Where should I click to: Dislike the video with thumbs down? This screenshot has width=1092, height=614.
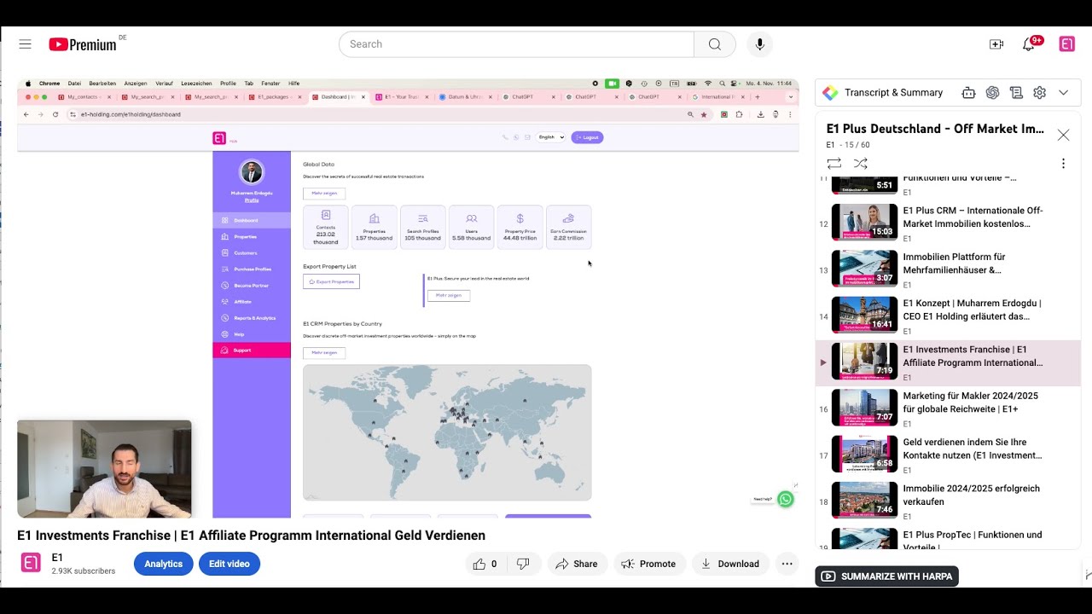[523, 564]
